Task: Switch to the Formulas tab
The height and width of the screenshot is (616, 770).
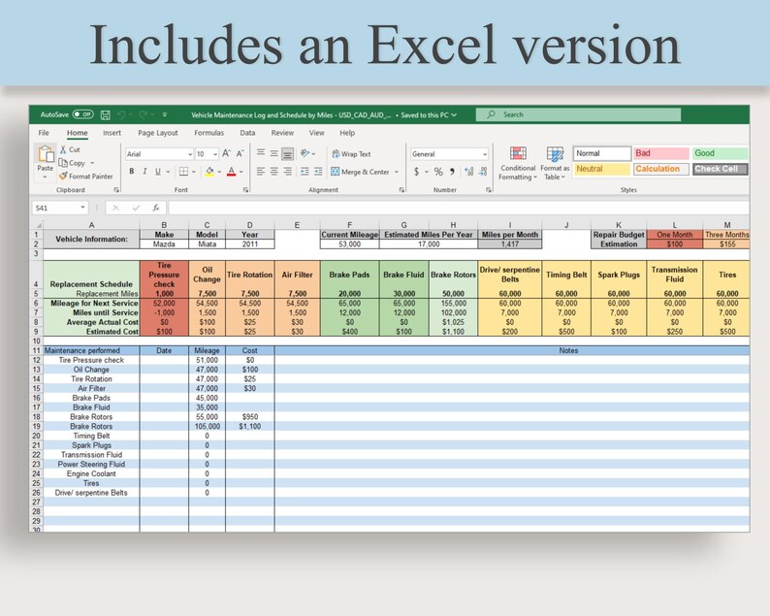Action: click(x=209, y=133)
